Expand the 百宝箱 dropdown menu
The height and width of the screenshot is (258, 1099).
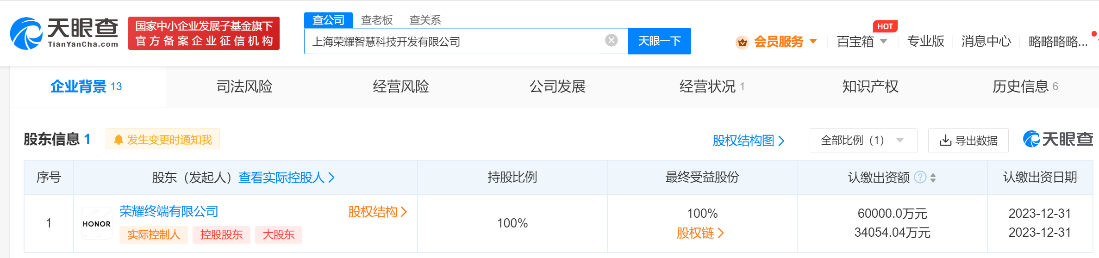884,41
